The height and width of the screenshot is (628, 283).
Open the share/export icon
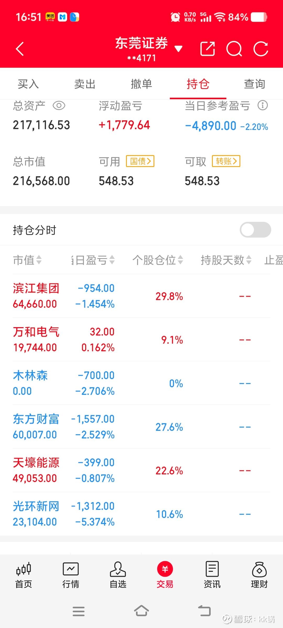[x=208, y=49]
